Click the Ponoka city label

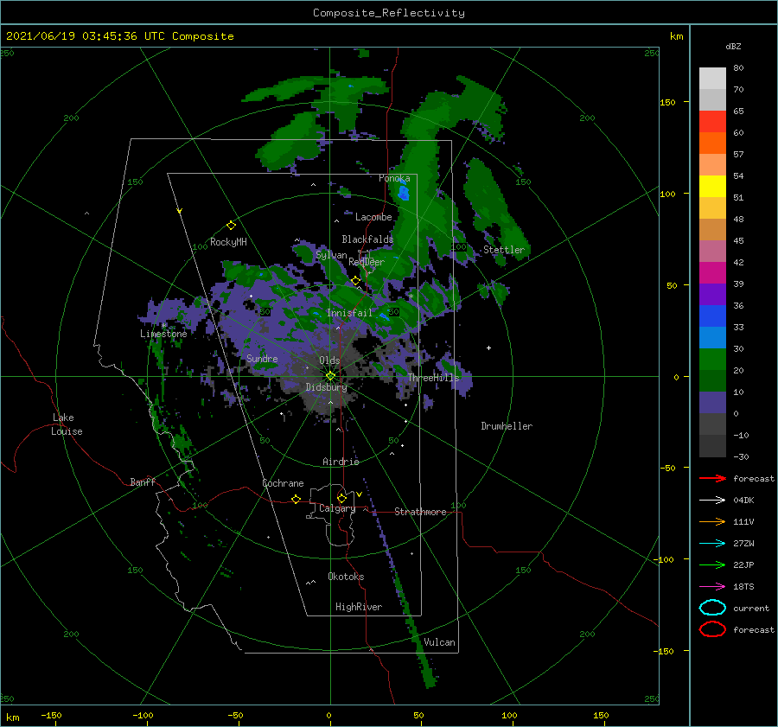coord(394,178)
